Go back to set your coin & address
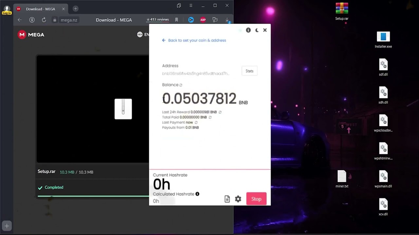The width and height of the screenshot is (419, 235). pos(194,40)
